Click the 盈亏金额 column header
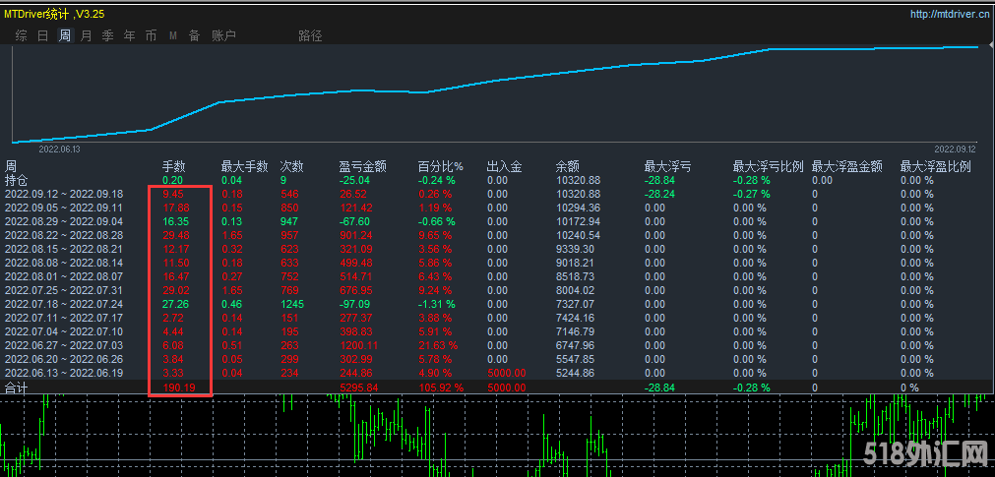 coord(362,167)
